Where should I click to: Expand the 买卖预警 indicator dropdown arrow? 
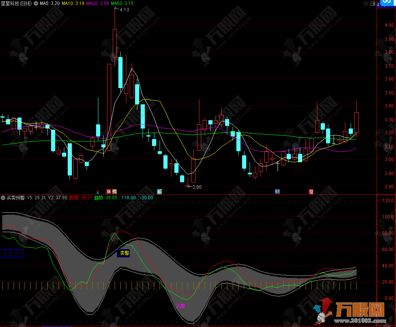(x=3, y=197)
